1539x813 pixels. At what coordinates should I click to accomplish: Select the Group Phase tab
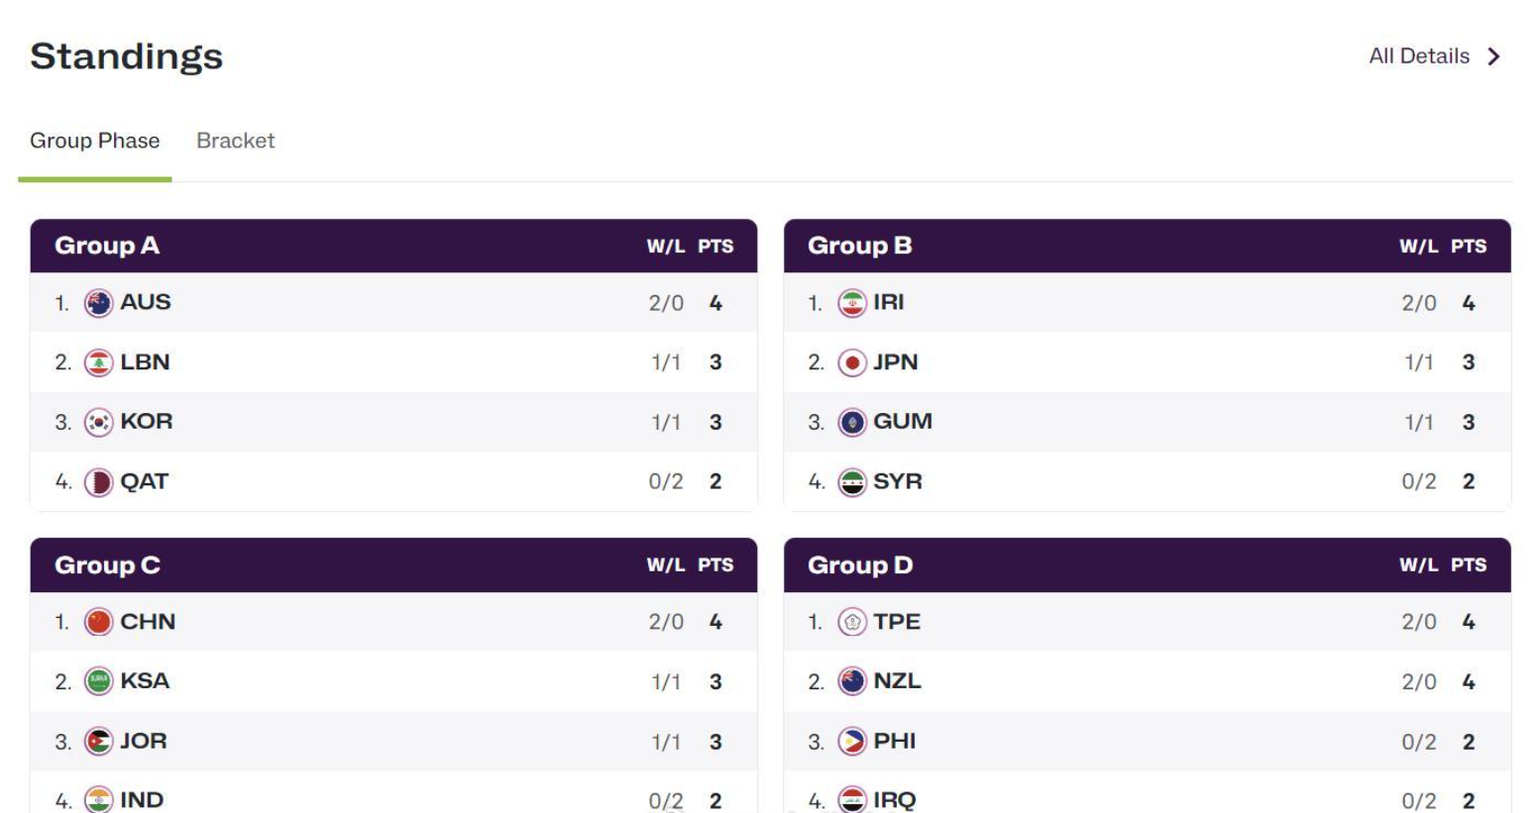[94, 141]
